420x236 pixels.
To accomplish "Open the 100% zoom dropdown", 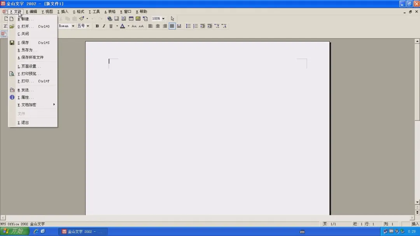I will click(x=163, y=19).
